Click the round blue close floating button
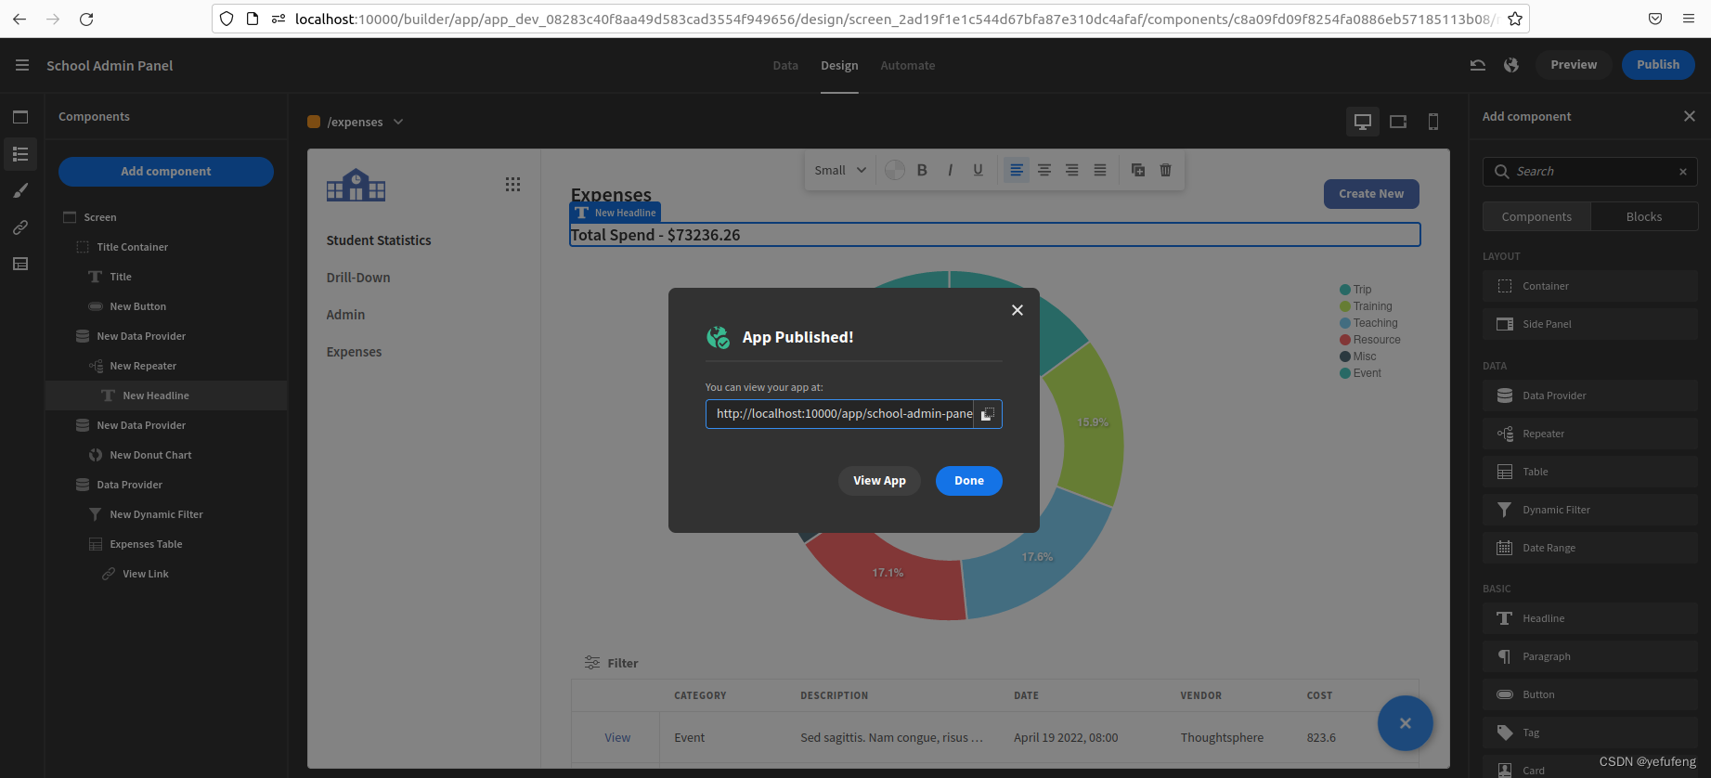Viewport: 1711px width, 778px height. coord(1406,723)
